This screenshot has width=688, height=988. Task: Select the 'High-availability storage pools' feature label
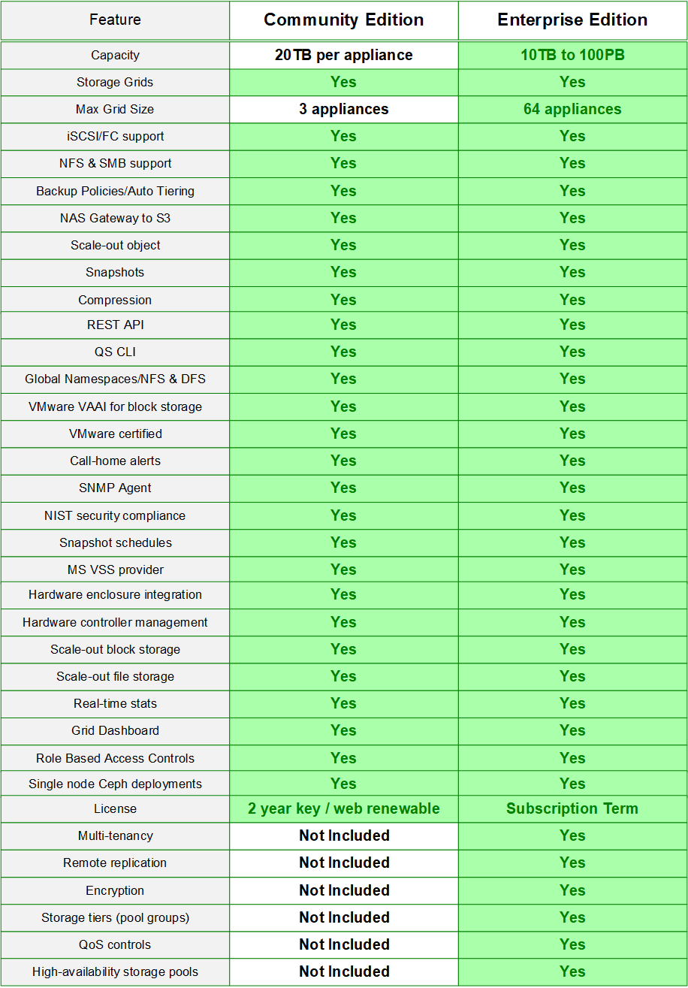pyautogui.click(x=115, y=971)
